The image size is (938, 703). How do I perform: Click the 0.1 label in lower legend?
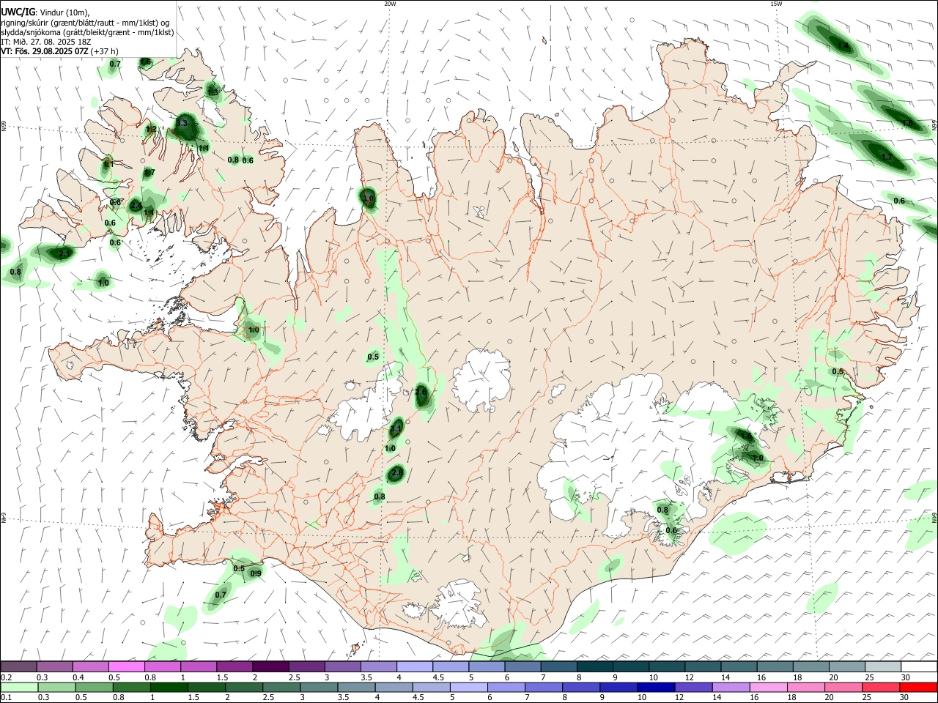6,698
